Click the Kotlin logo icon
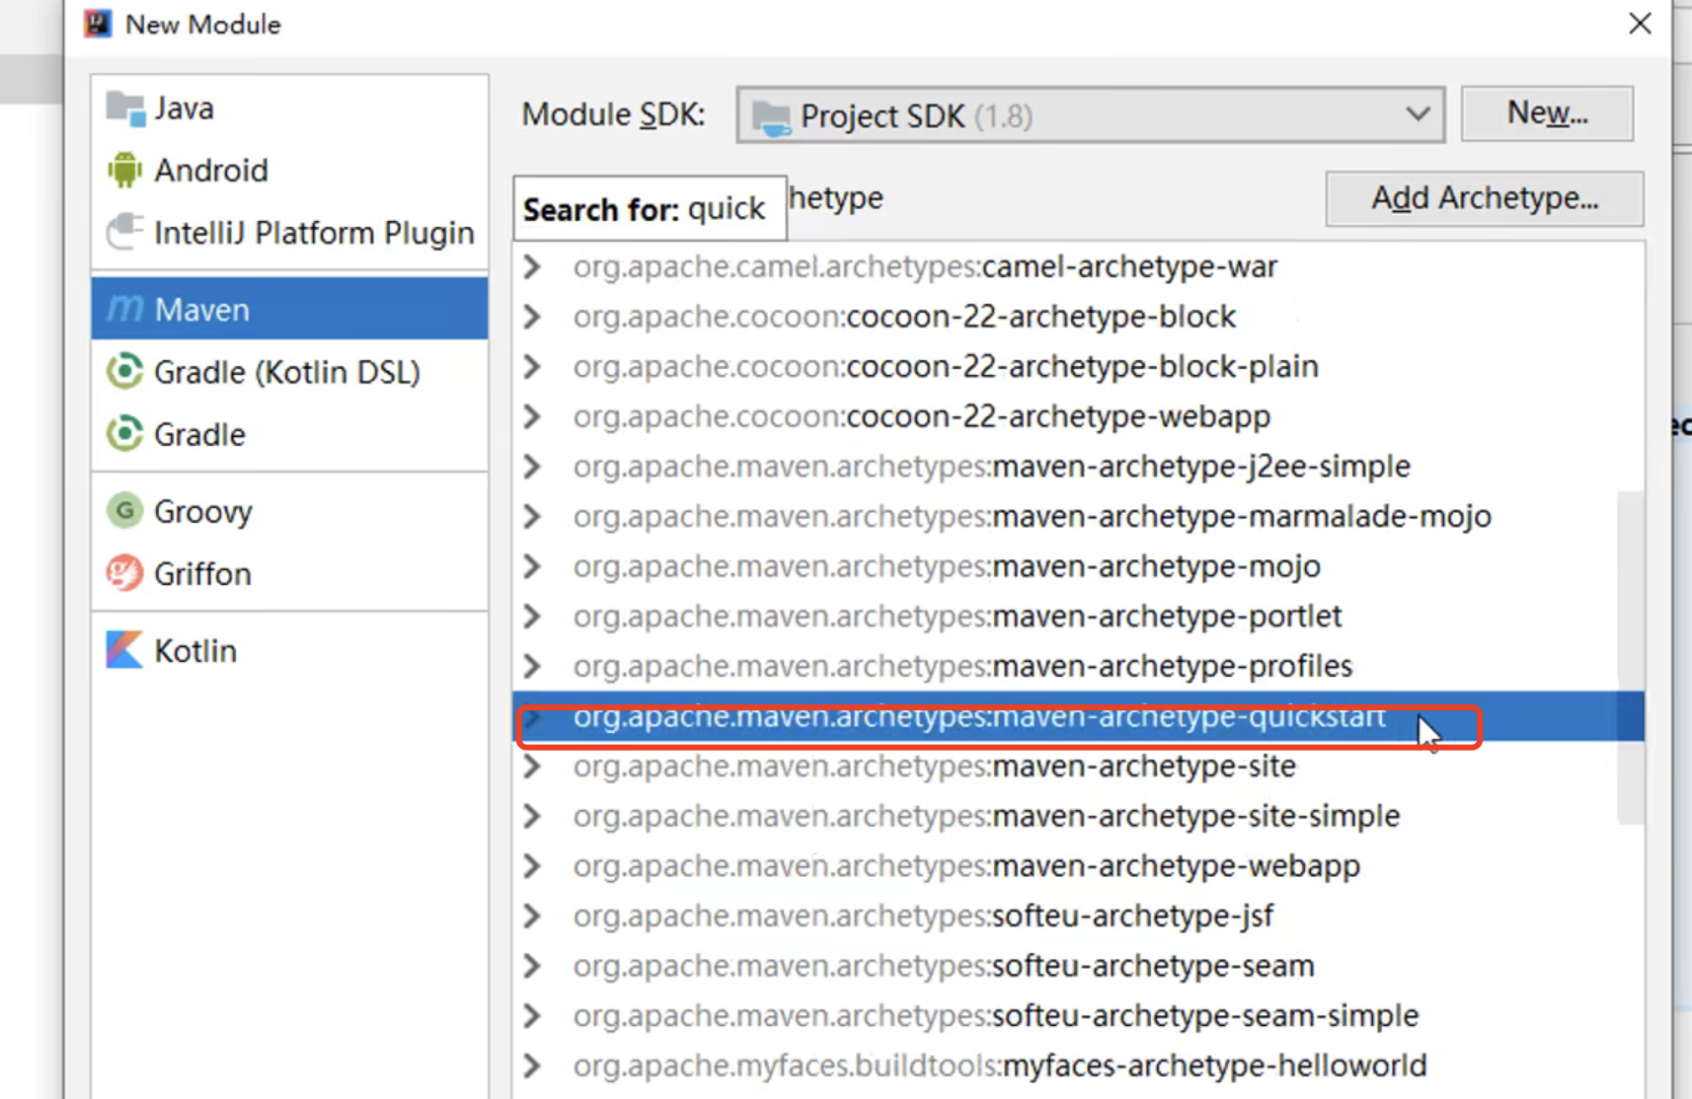 pos(124,650)
